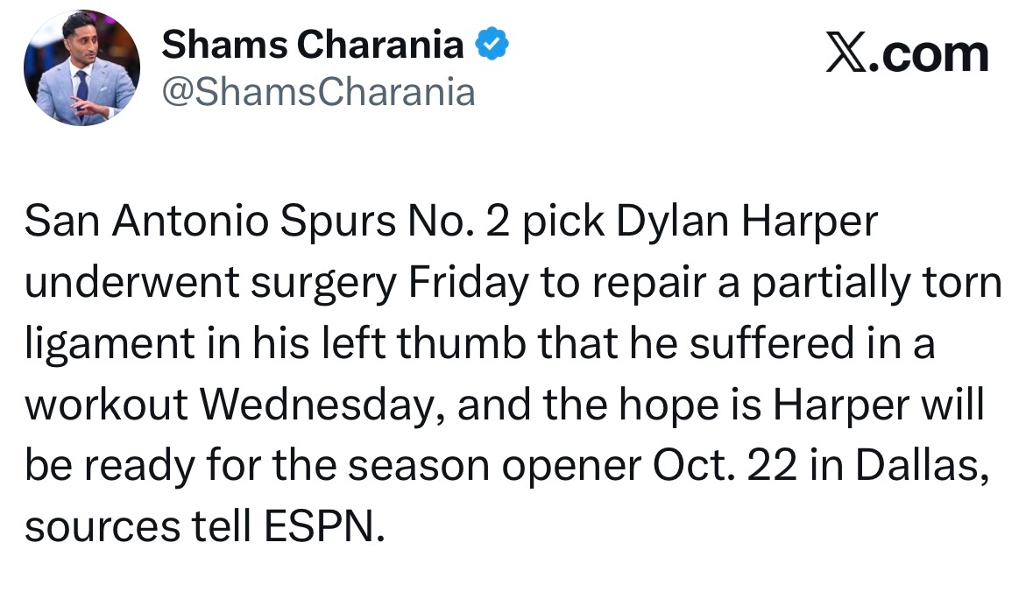Click the San Antonio Spurs text
Image resolution: width=1033 pixels, height=599 pixels.
tap(210, 222)
